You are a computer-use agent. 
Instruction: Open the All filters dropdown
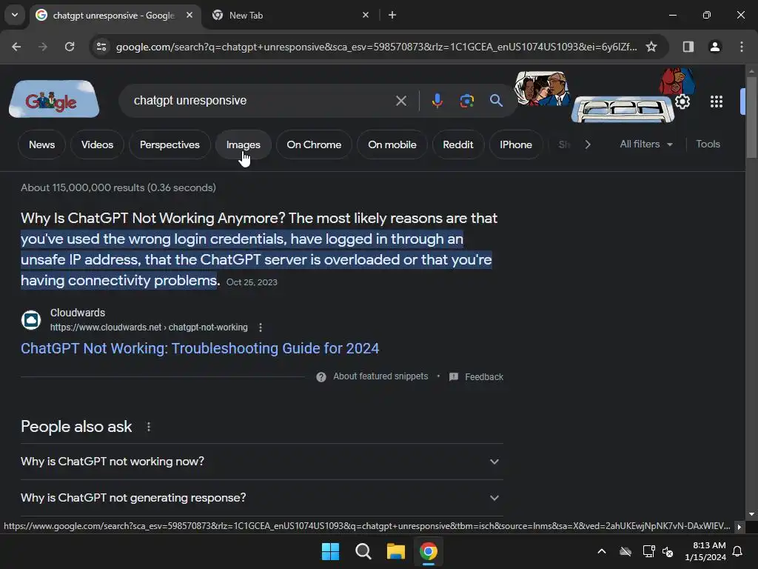tap(646, 144)
